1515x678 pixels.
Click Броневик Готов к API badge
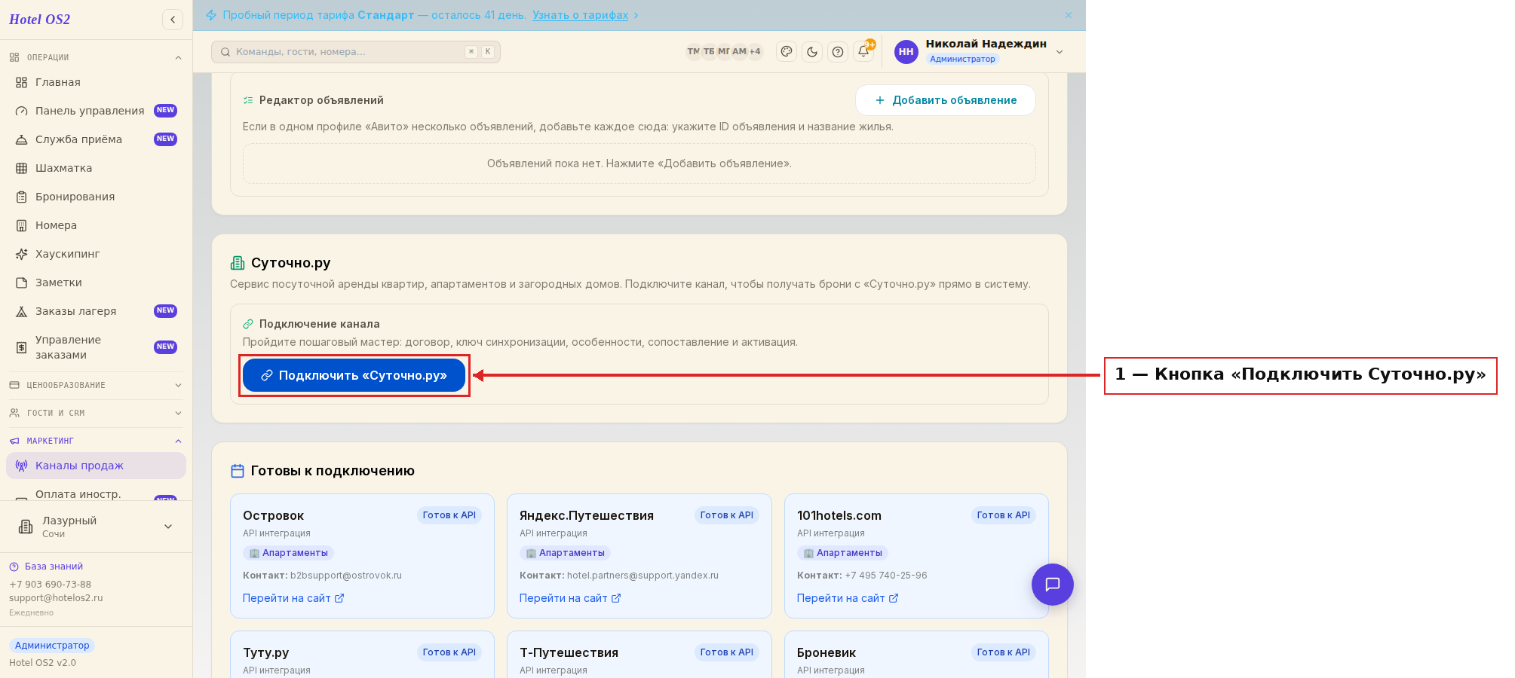pyautogui.click(x=1004, y=652)
